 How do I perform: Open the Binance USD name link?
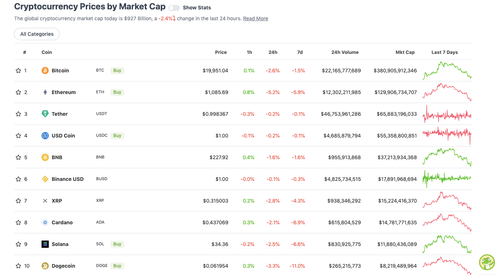tap(68, 179)
